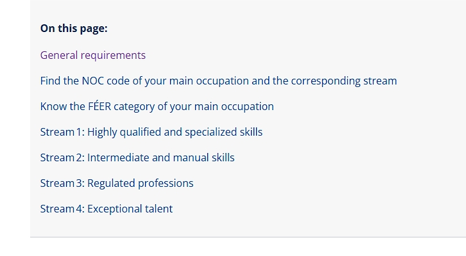Screen dimensions: 466x256
Task: Select the purple visited General requirements anchor
Action: coord(92,55)
